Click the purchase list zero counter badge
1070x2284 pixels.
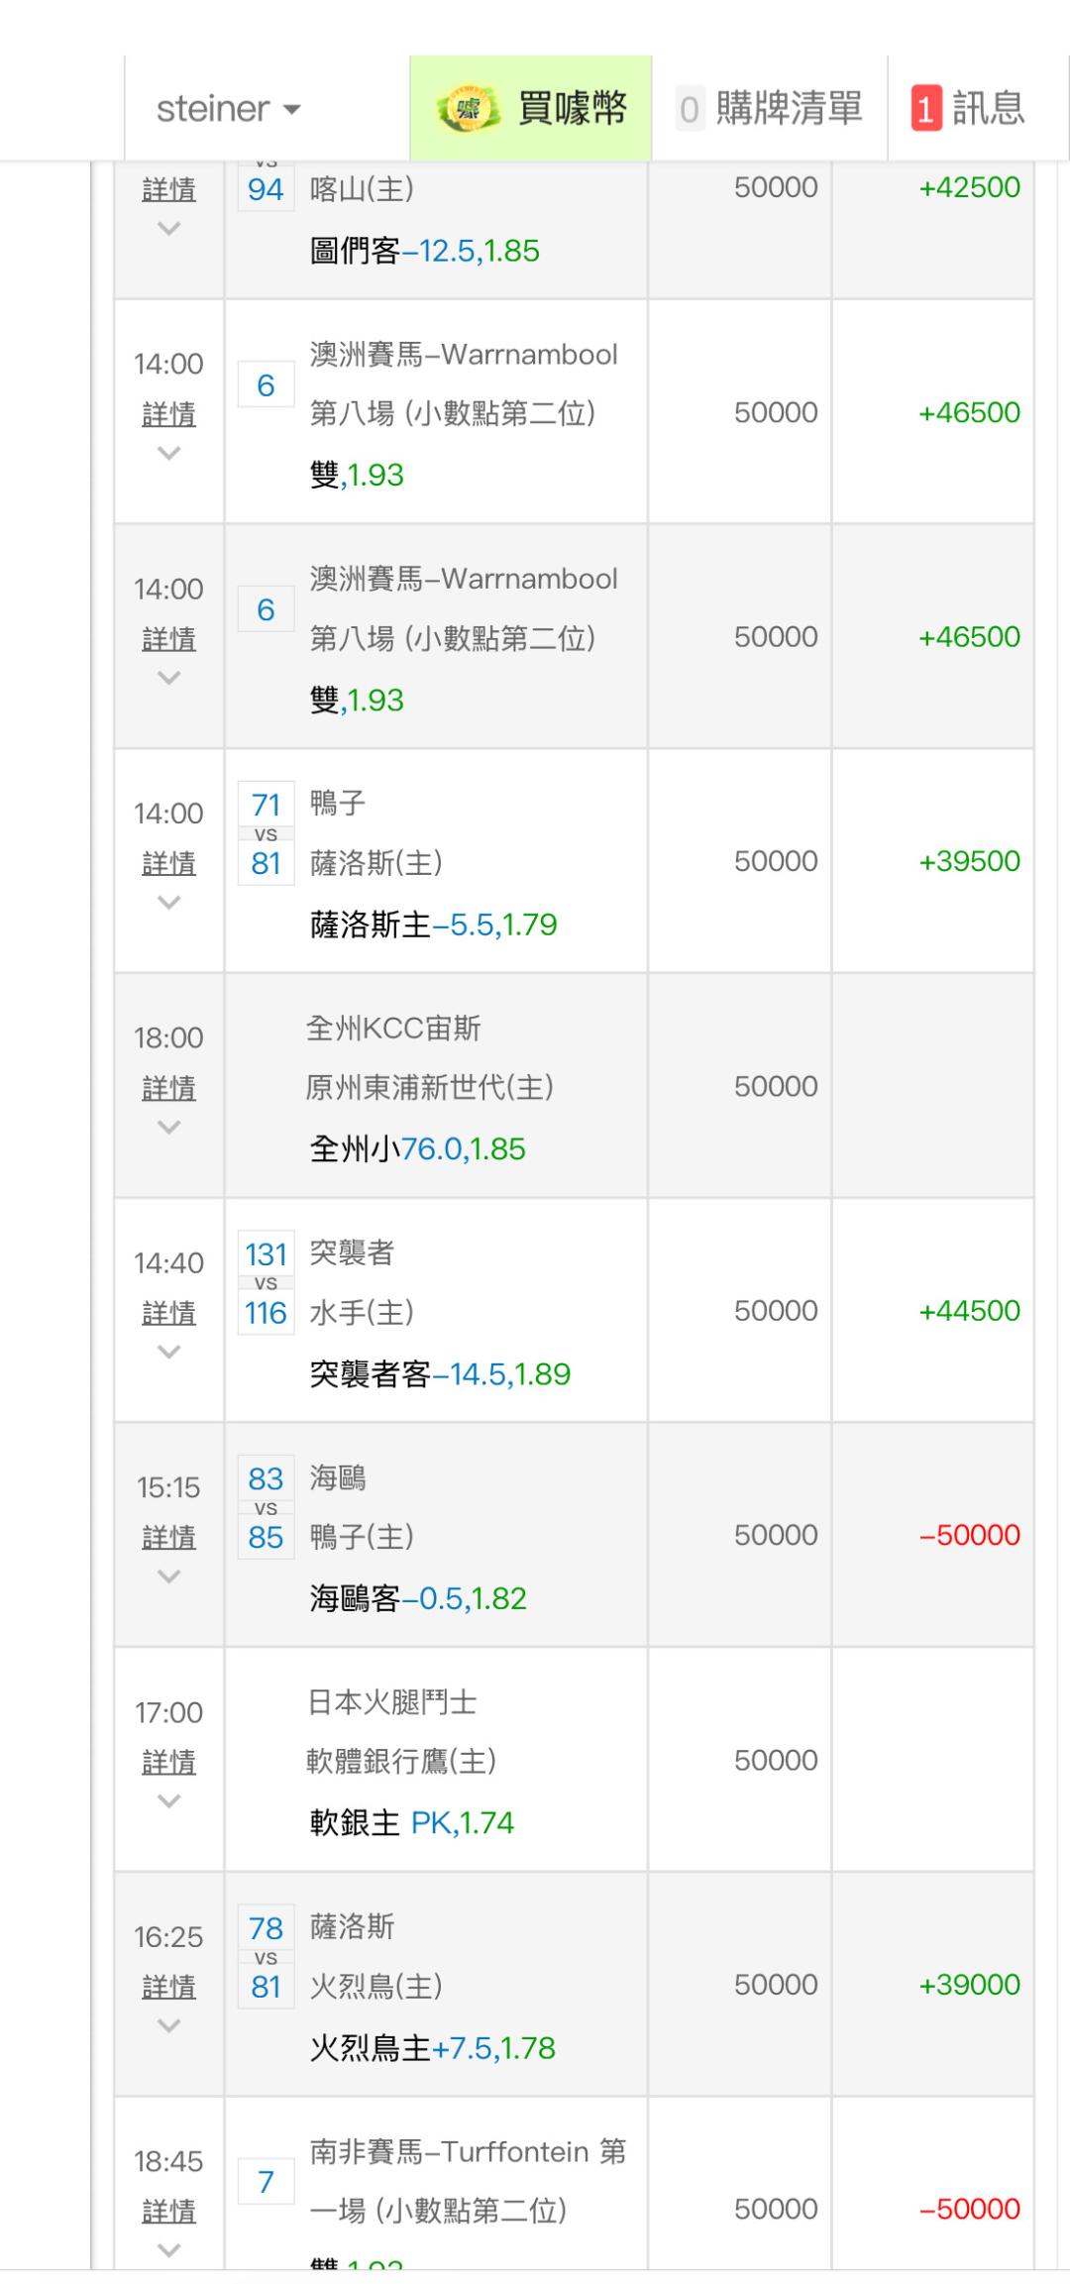(689, 109)
